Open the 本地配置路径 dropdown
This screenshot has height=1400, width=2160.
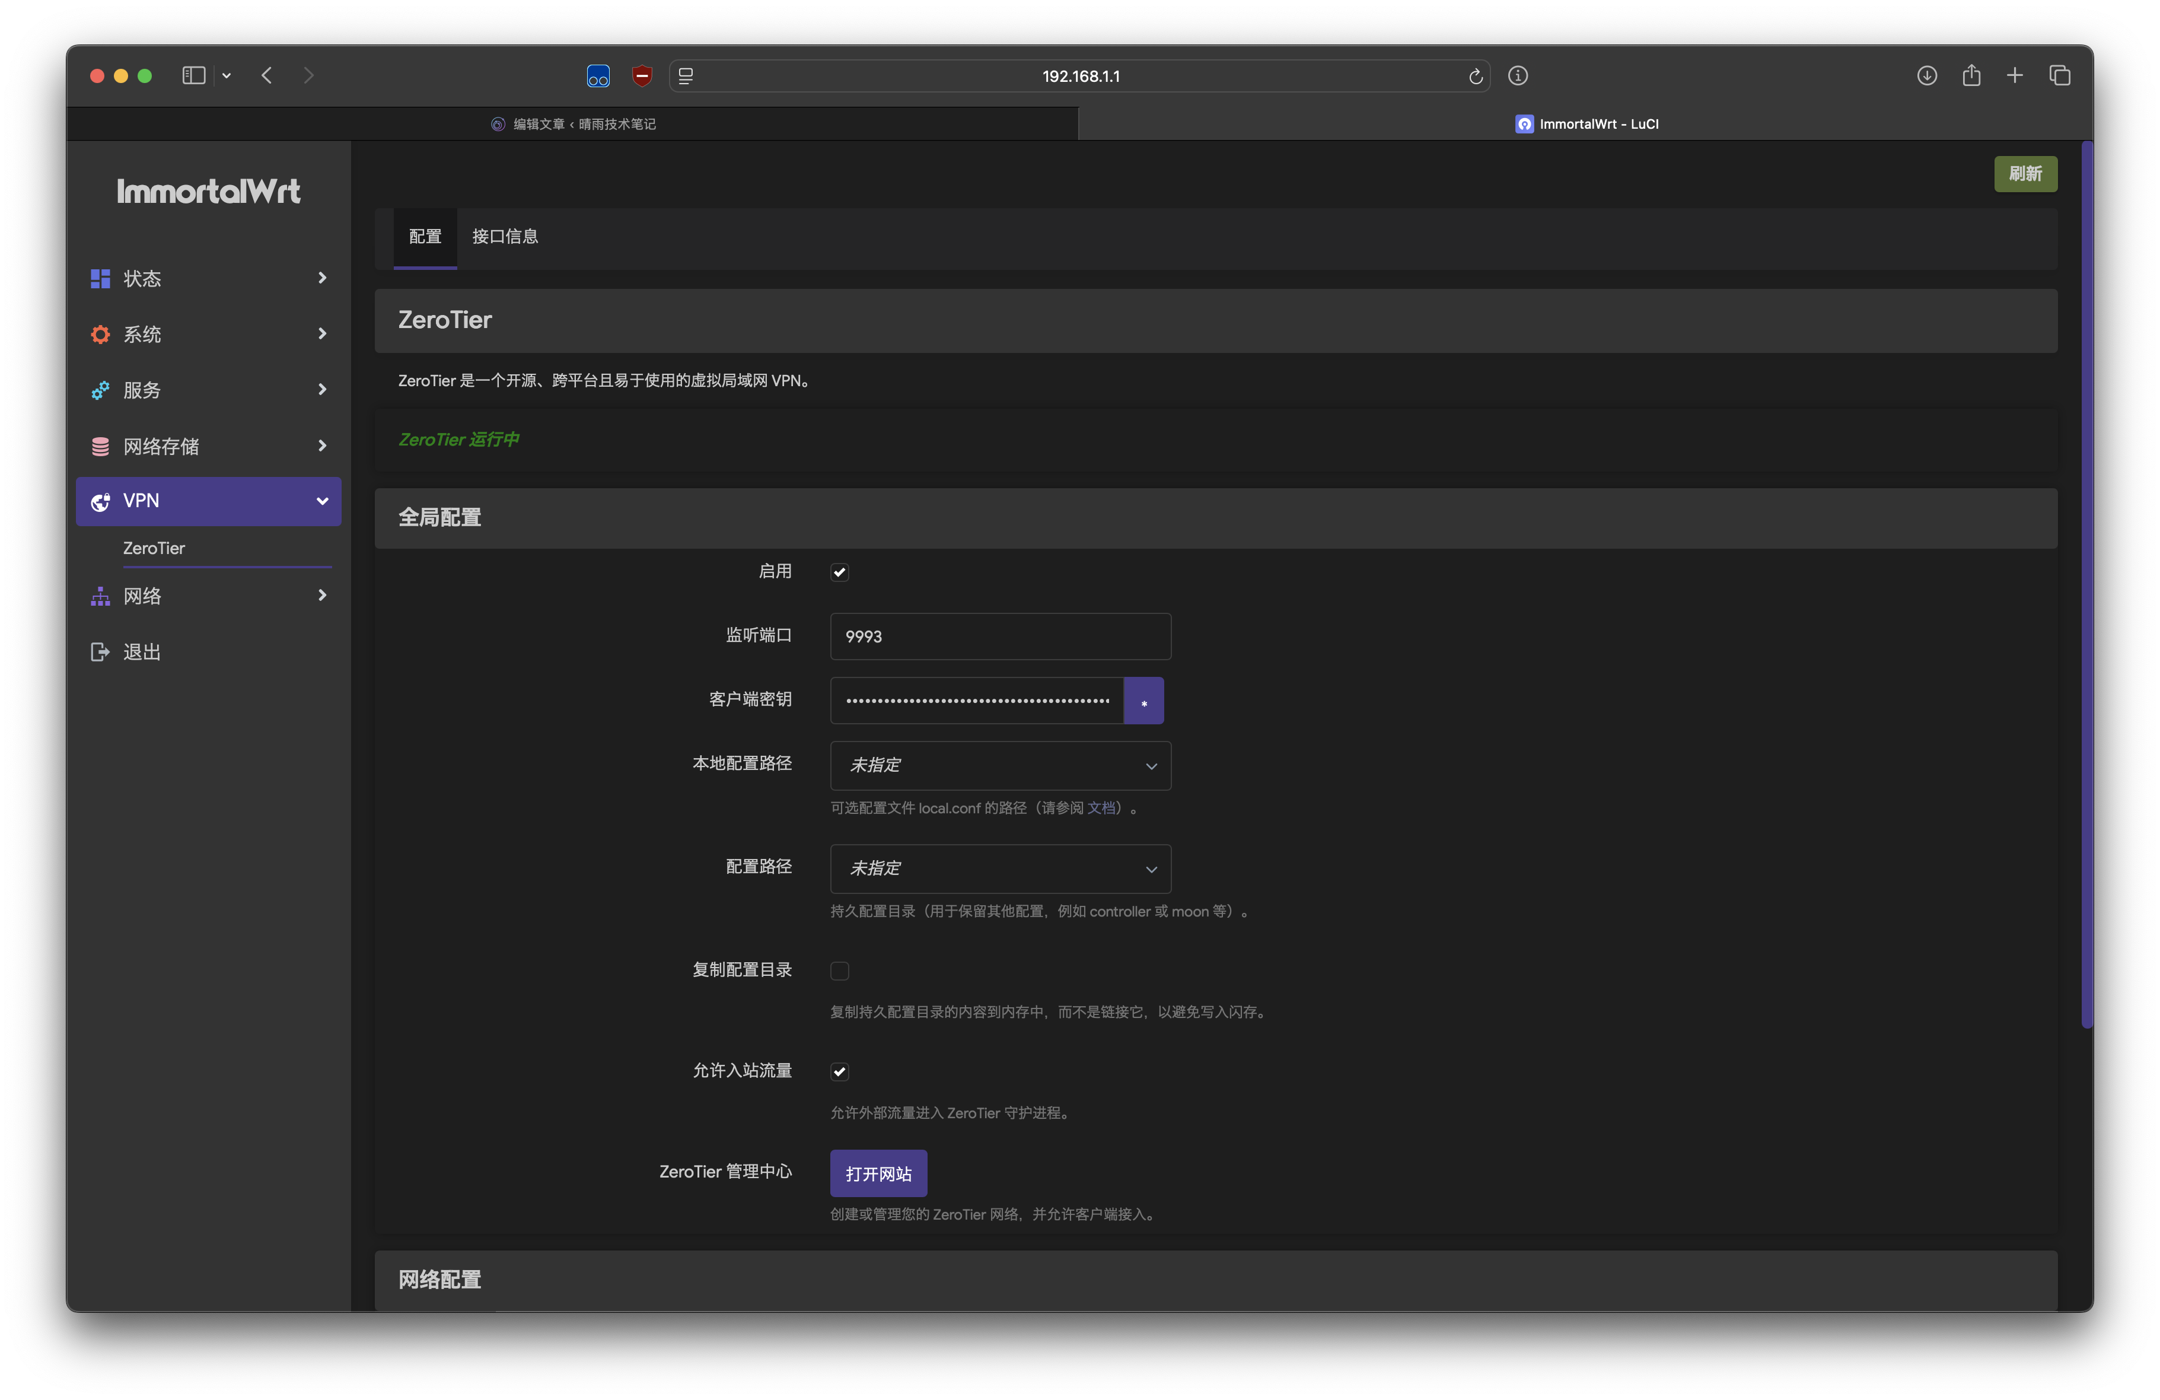(1000, 765)
